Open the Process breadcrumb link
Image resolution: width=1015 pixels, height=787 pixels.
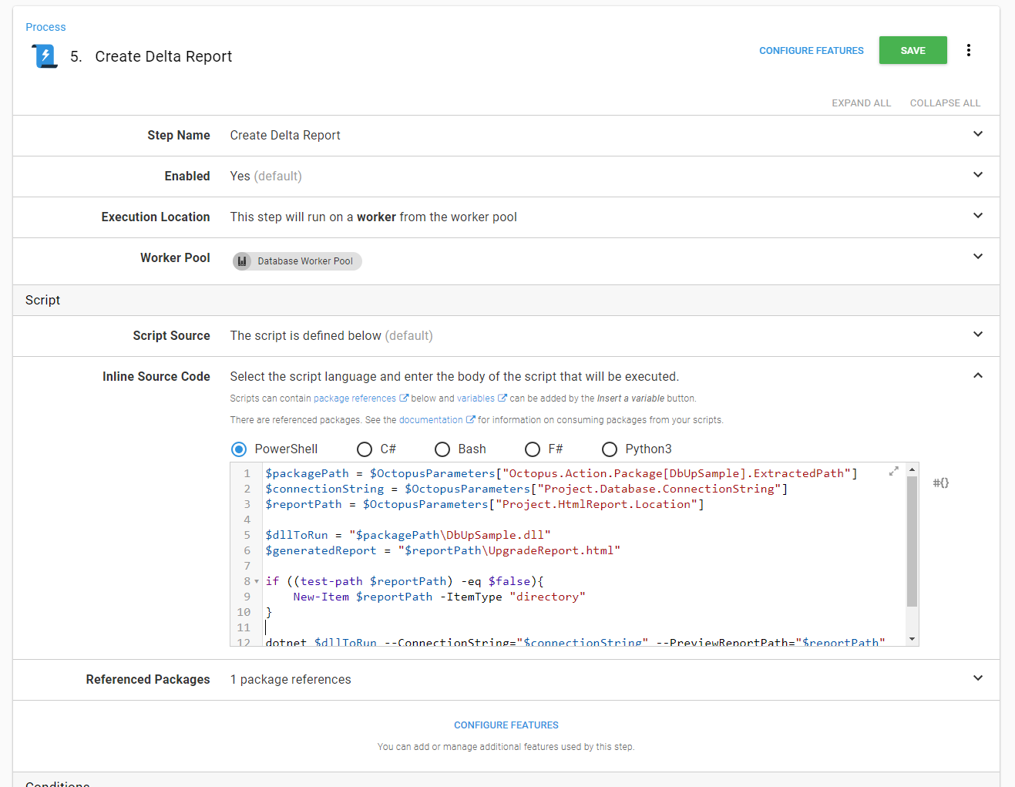pos(45,27)
